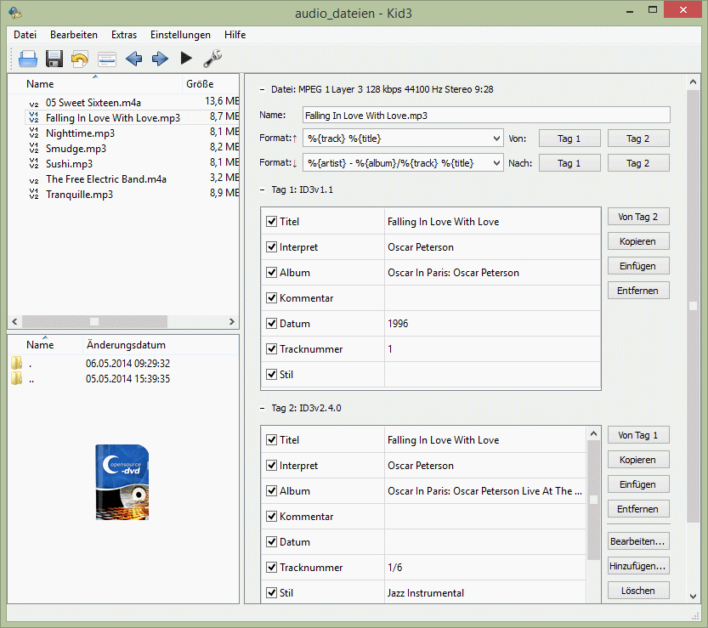The width and height of the screenshot is (708, 628).
Task: Click the open folder toolbar icon
Action: point(28,59)
